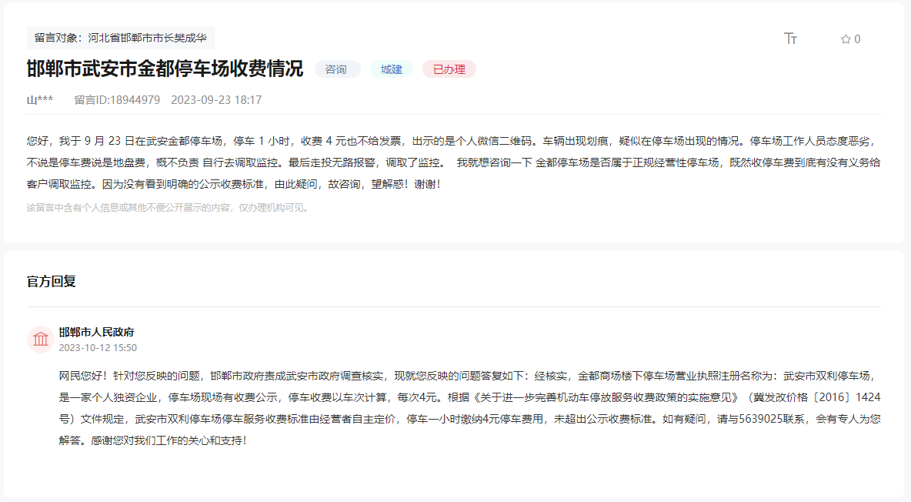Click the complaint message body text
The width and height of the screenshot is (911, 502).
point(454,162)
